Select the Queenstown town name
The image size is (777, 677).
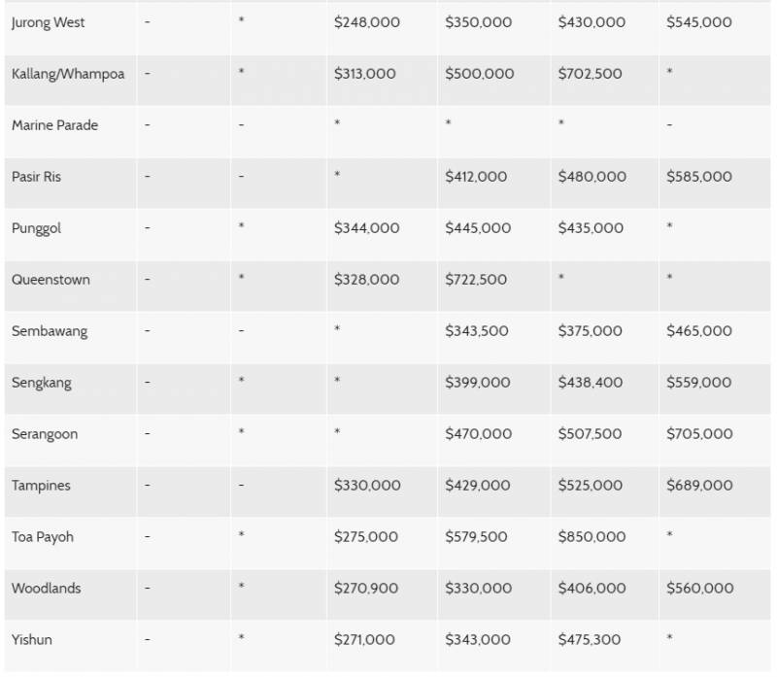click(51, 280)
